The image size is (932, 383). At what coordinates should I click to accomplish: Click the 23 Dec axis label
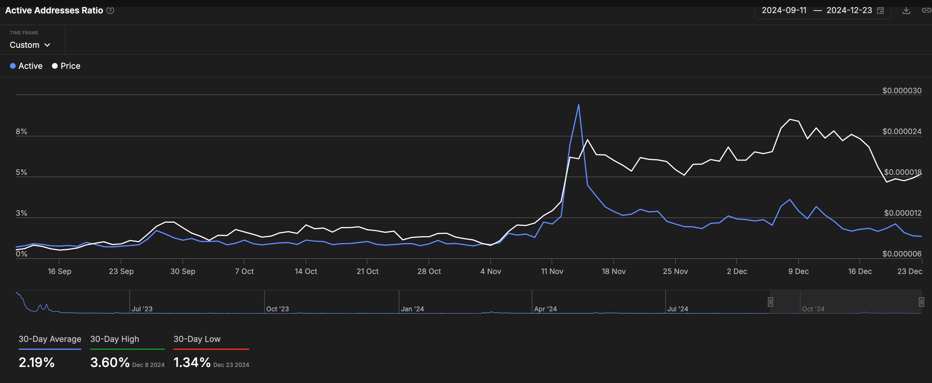point(910,271)
